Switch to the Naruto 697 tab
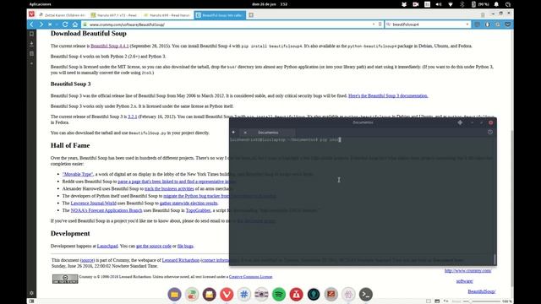Viewport: 541px width, 304px height. (114, 15)
